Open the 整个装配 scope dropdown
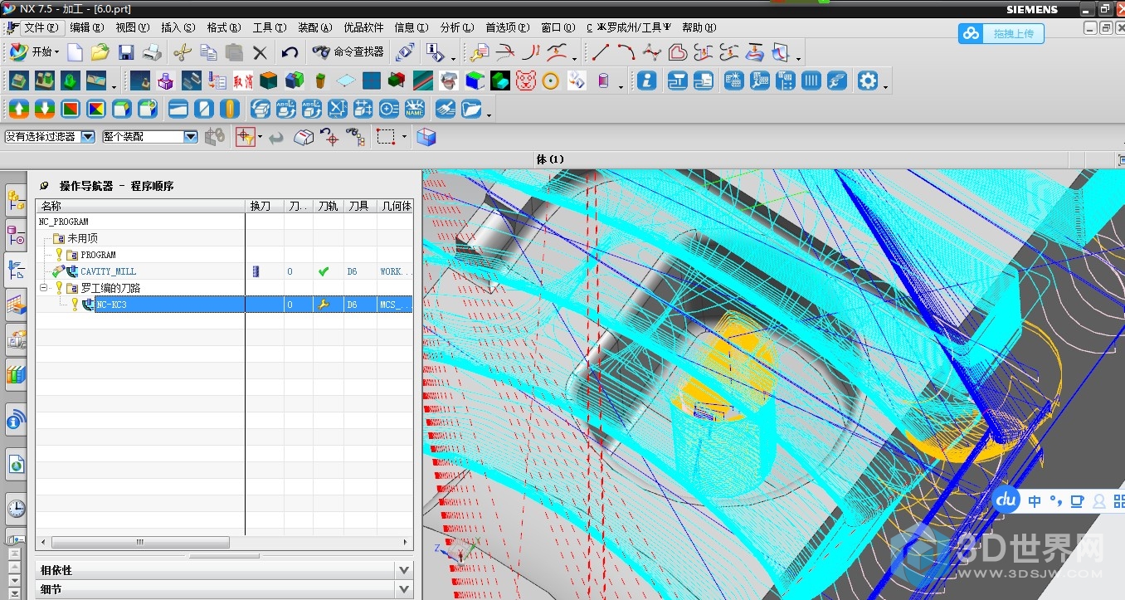This screenshot has width=1125, height=600. click(191, 137)
